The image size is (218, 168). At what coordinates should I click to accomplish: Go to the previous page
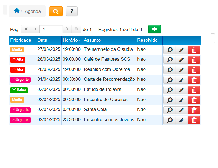pyautogui.click(x=35, y=29)
